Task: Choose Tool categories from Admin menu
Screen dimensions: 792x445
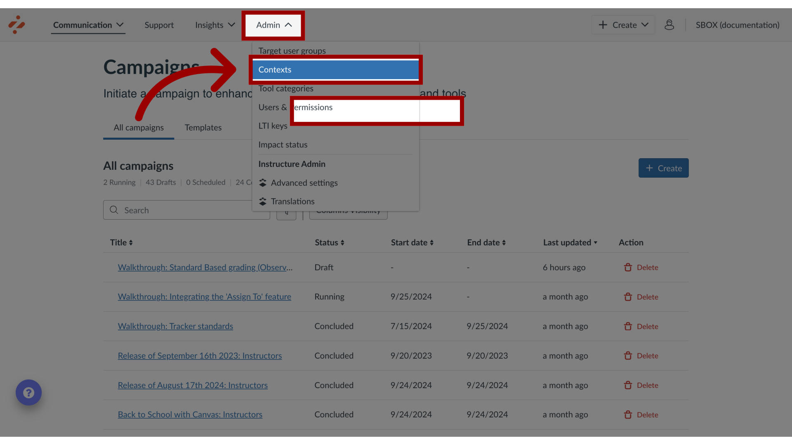Action: pos(335,88)
